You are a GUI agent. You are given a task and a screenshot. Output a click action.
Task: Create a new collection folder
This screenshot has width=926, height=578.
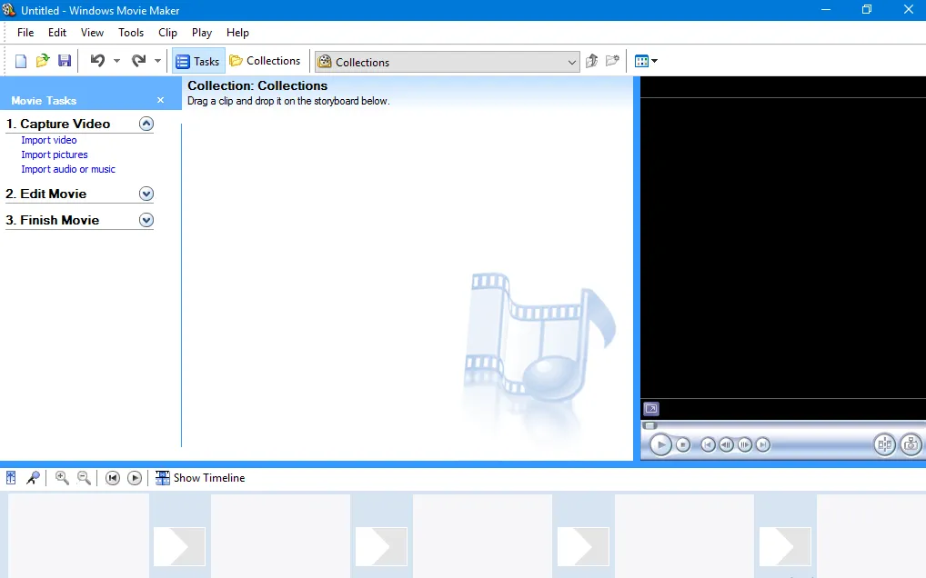tap(612, 60)
